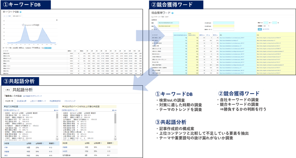Click help icon beside 競合獲得ワード title
296x158 pixels.
172,13
